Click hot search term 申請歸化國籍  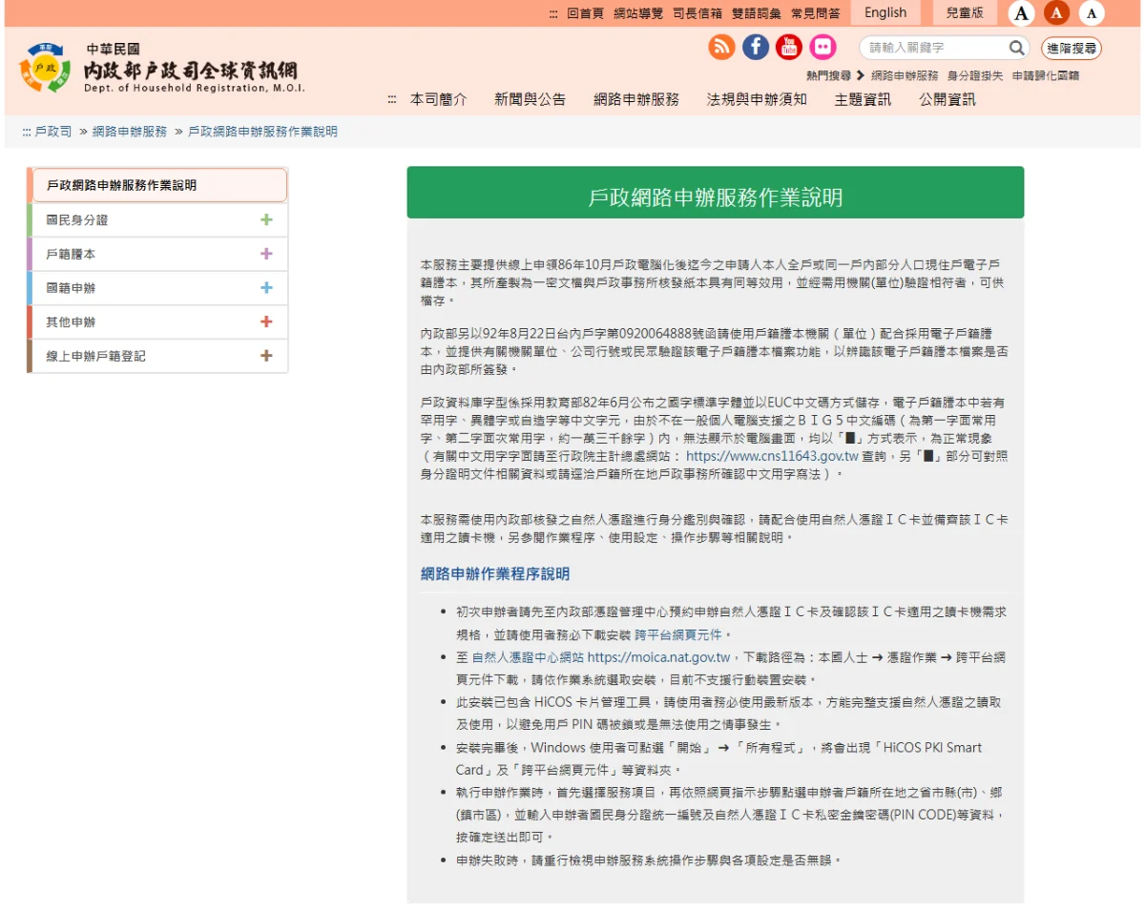[x=1046, y=75]
